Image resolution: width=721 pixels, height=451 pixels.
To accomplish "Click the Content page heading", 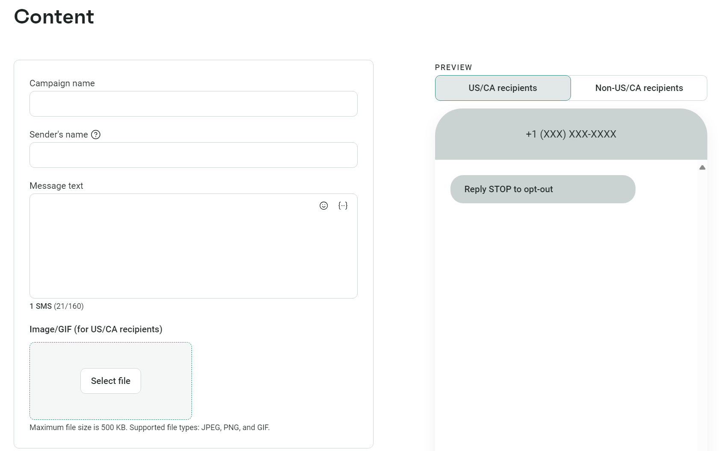I will click(54, 17).
